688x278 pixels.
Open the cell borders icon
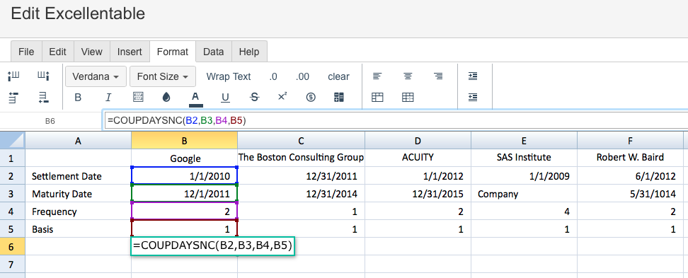tap(138, 98)
